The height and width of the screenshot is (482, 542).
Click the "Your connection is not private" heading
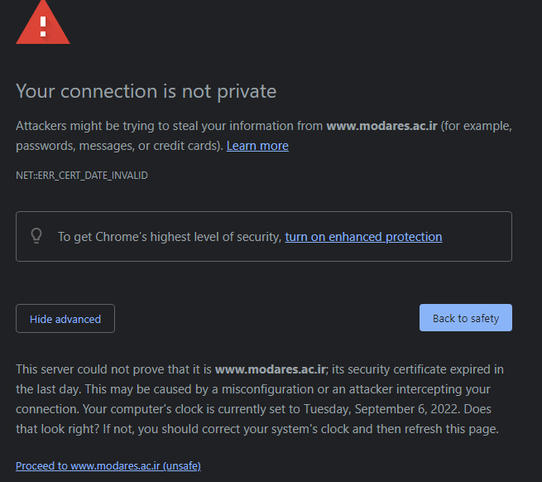[146, 91]
